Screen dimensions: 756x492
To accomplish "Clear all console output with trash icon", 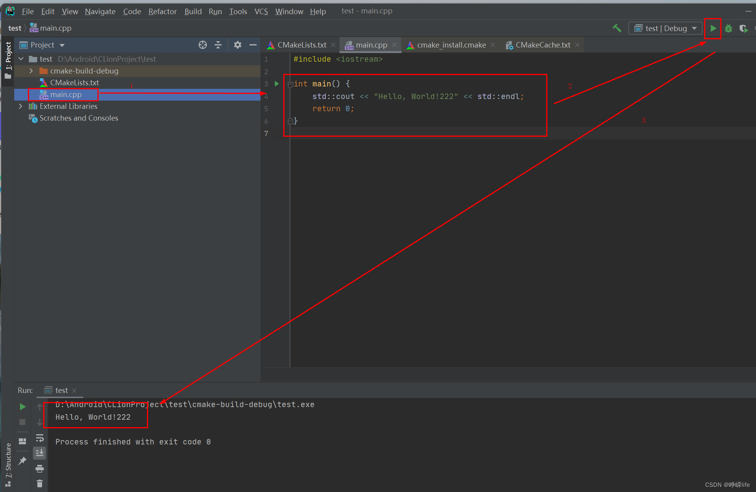I will pos(40,484).
